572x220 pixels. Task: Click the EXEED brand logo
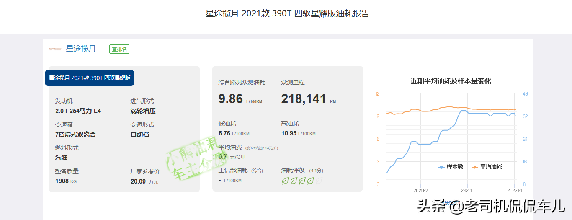click(x=55, y=49)
